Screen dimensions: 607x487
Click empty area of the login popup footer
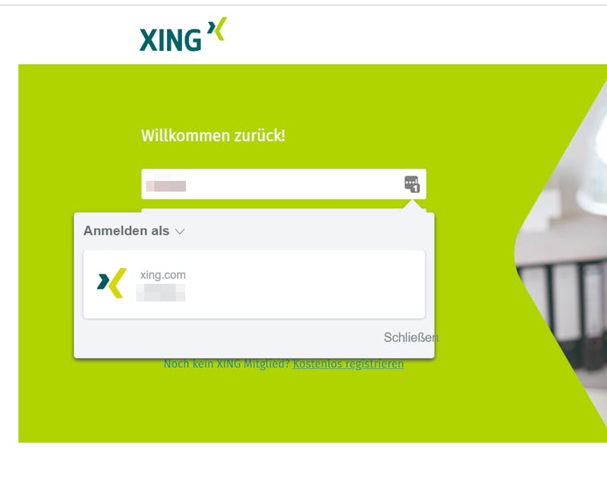tap(232, 339)
